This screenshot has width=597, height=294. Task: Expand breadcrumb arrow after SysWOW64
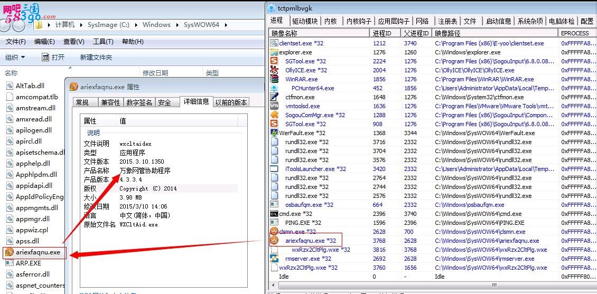(226, 25)
